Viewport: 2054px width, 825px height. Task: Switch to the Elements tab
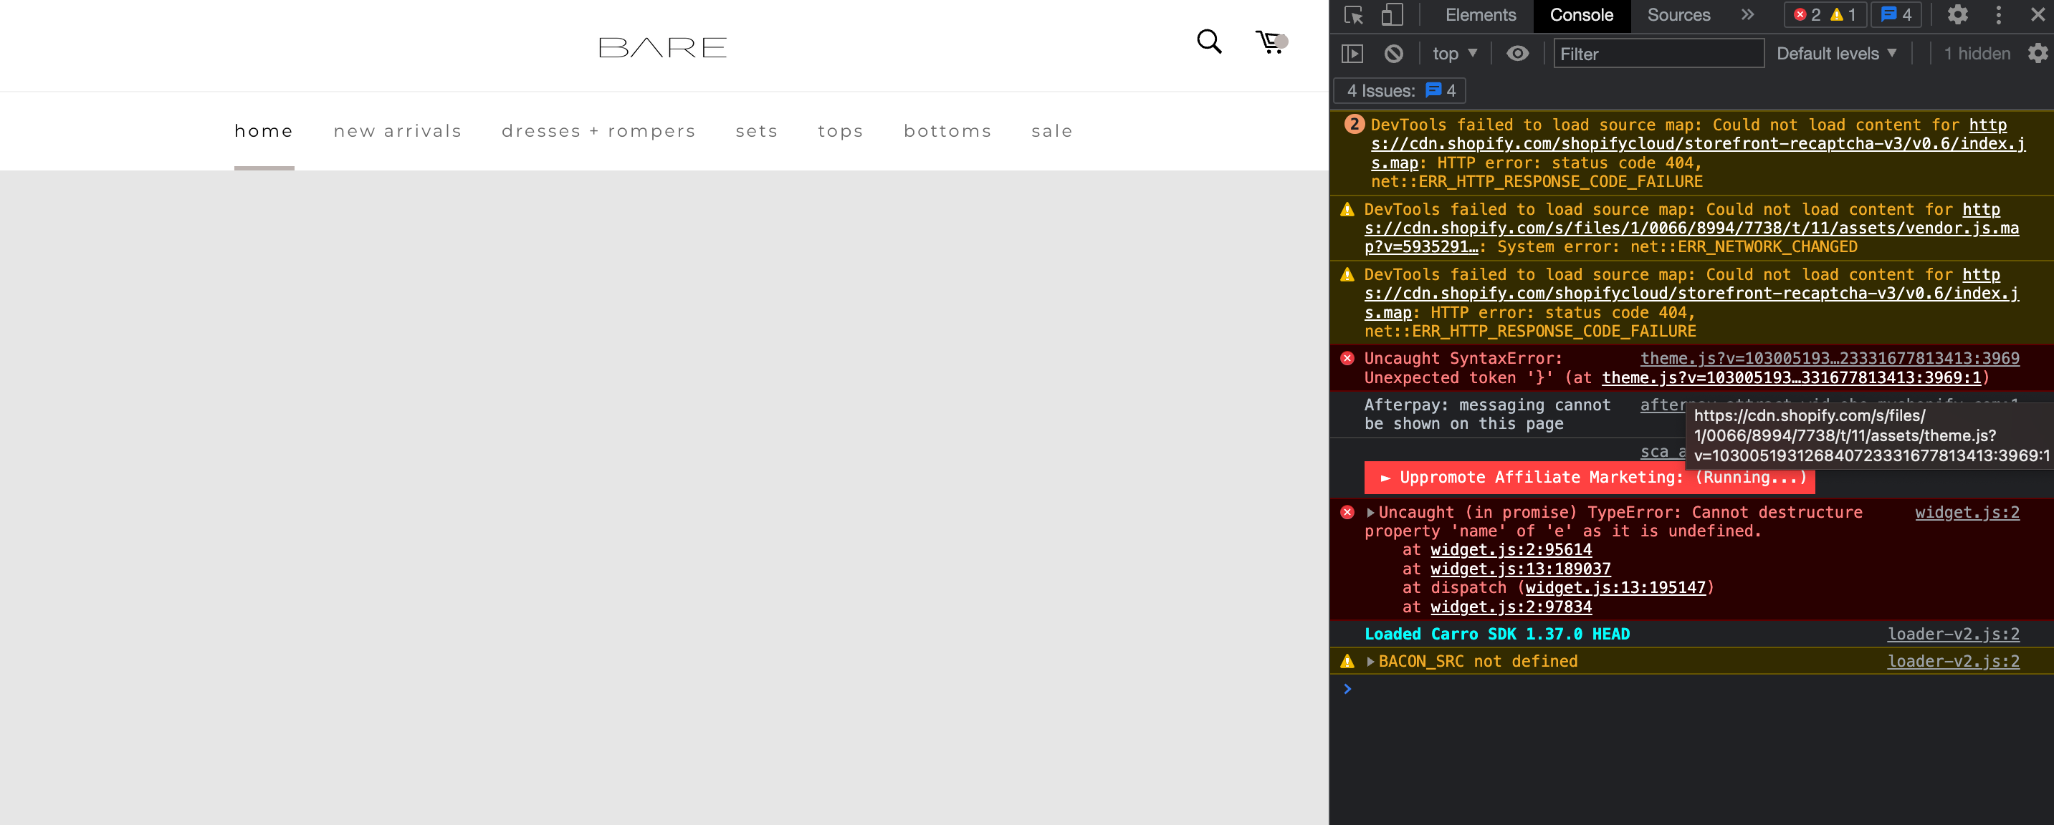coord(1480,15)
